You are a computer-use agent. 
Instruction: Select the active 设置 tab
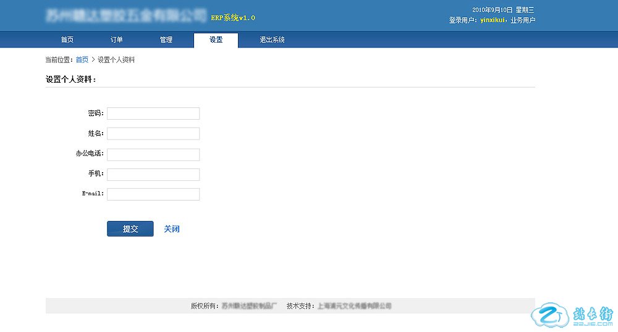pyautogui.click(x=216, y=40)
